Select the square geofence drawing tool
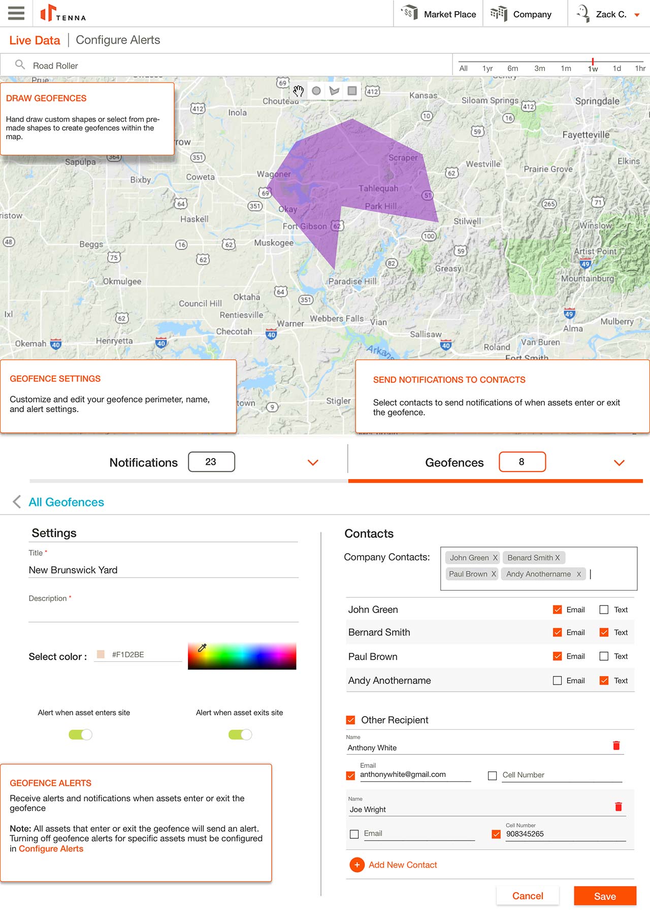Screen dimensions: 650x916 [x=352, y=91]
